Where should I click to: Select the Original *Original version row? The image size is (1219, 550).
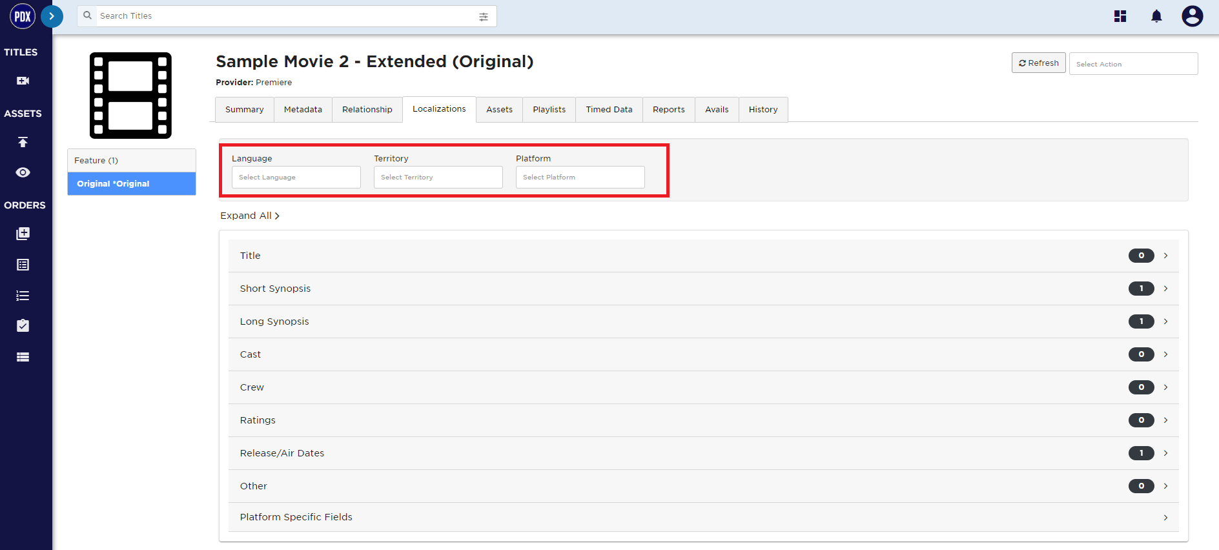(132, 184)
